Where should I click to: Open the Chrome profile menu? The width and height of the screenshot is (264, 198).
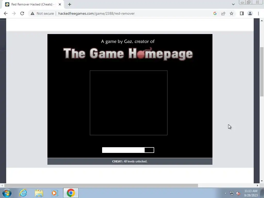pyautogui.click(x=250, y=13)
